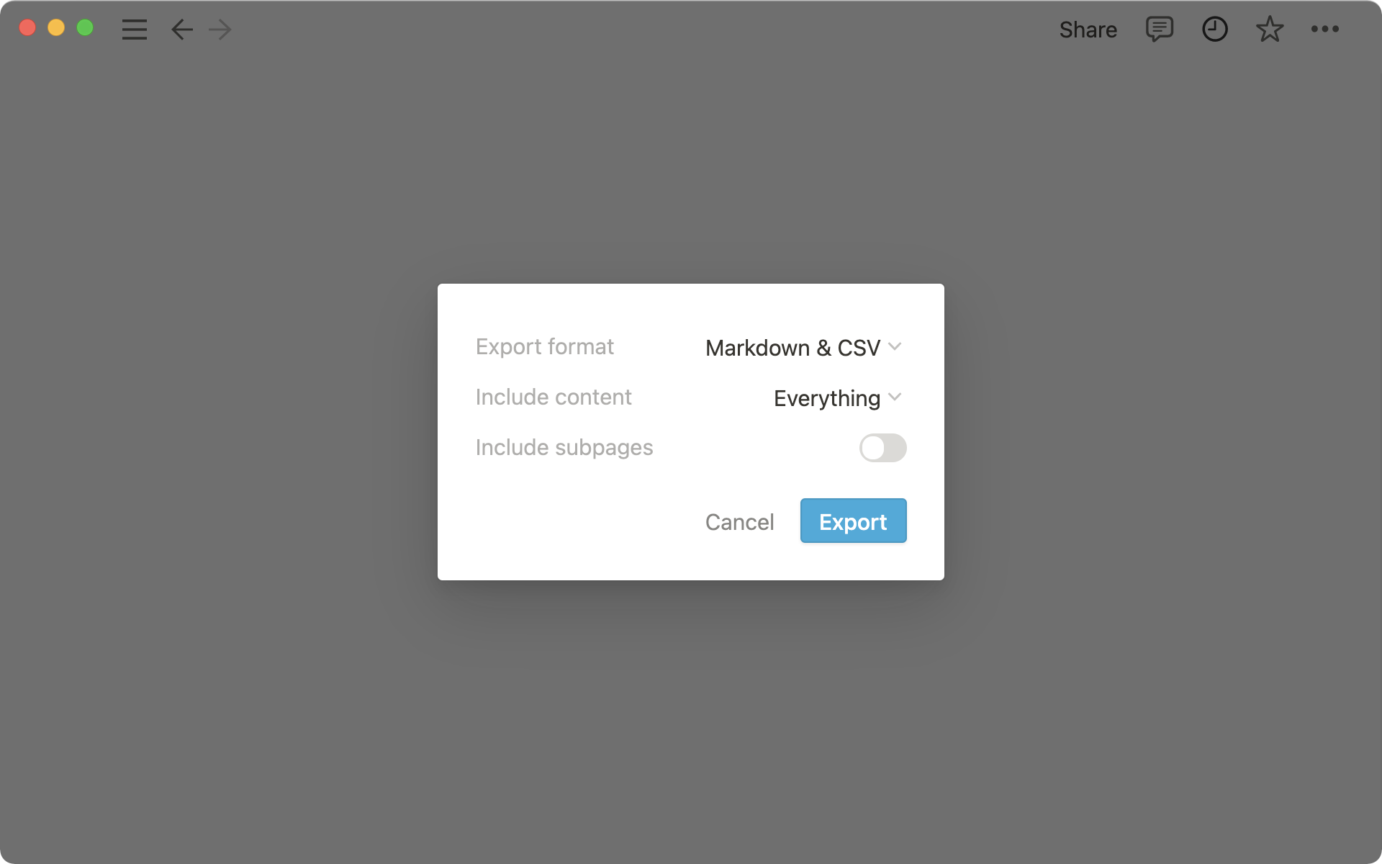Disable the greyed-out subpages toggle
This screenshot has height=864, width=1382.
click(x=883, y=447)
